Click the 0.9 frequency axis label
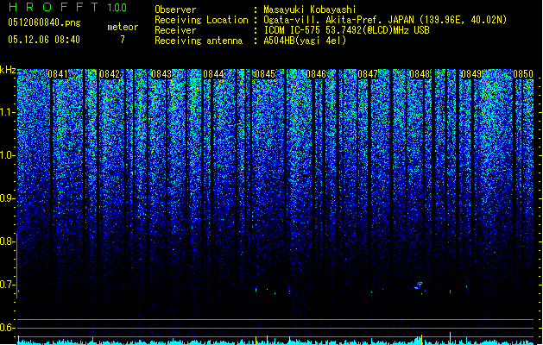Image resolution: width=543 pixels, height=345 pixels. tap(7, 198)
